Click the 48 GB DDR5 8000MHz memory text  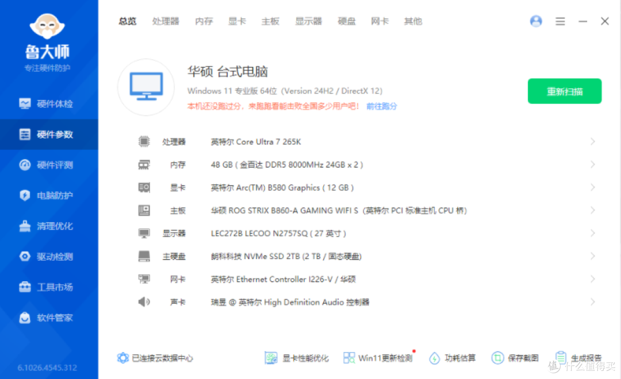[287, 165]
